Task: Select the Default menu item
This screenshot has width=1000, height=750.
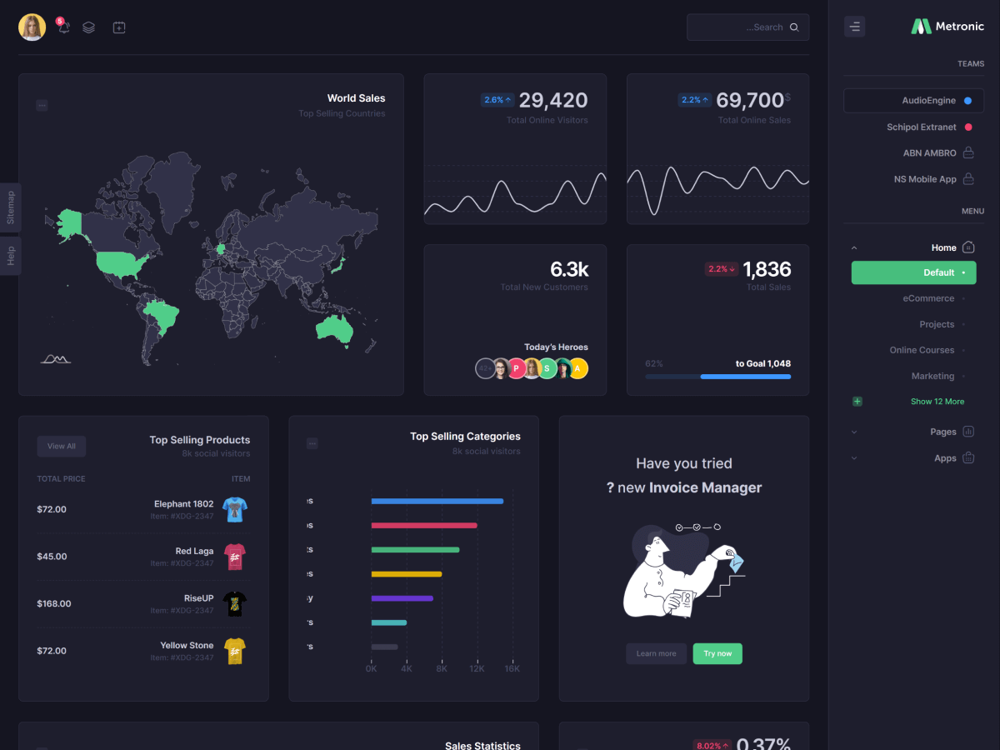Action: [913, 272]
